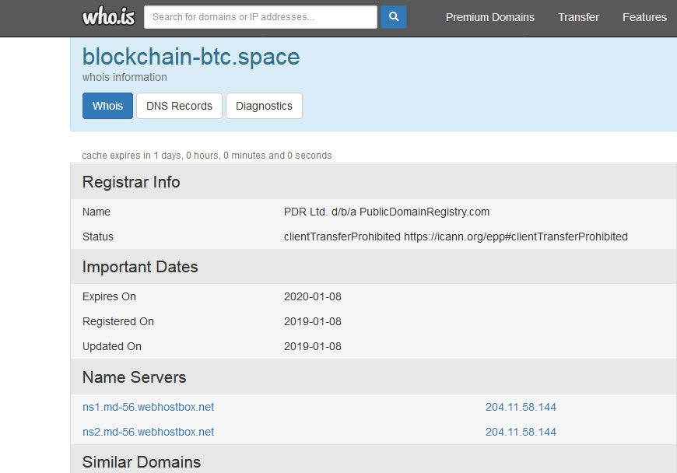Select the Whois tab
Viewport: 677px width, 473px height.
point(107,106)
